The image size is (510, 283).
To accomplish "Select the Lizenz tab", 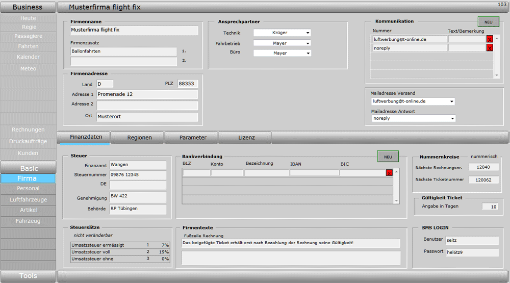I will pos(246,138).
